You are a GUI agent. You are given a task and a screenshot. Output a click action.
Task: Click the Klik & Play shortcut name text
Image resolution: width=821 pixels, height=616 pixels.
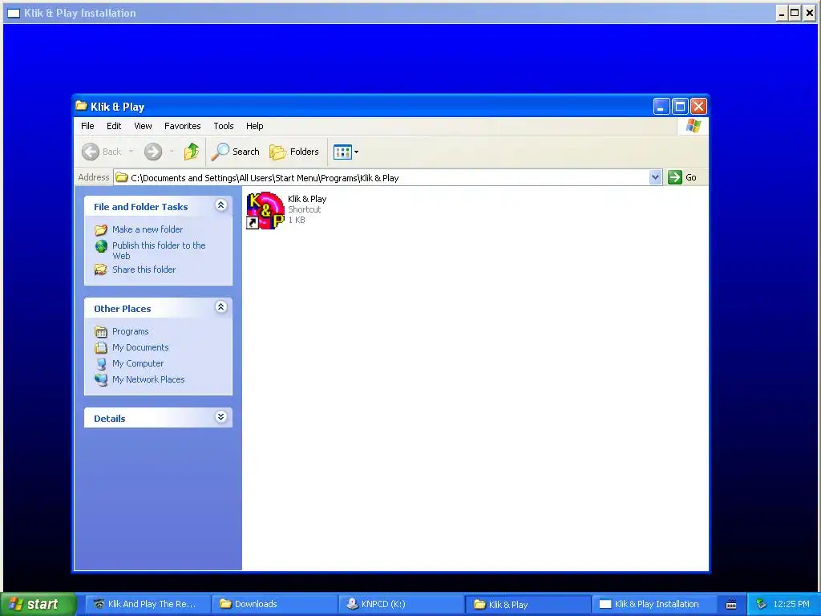tap(307, 199)
